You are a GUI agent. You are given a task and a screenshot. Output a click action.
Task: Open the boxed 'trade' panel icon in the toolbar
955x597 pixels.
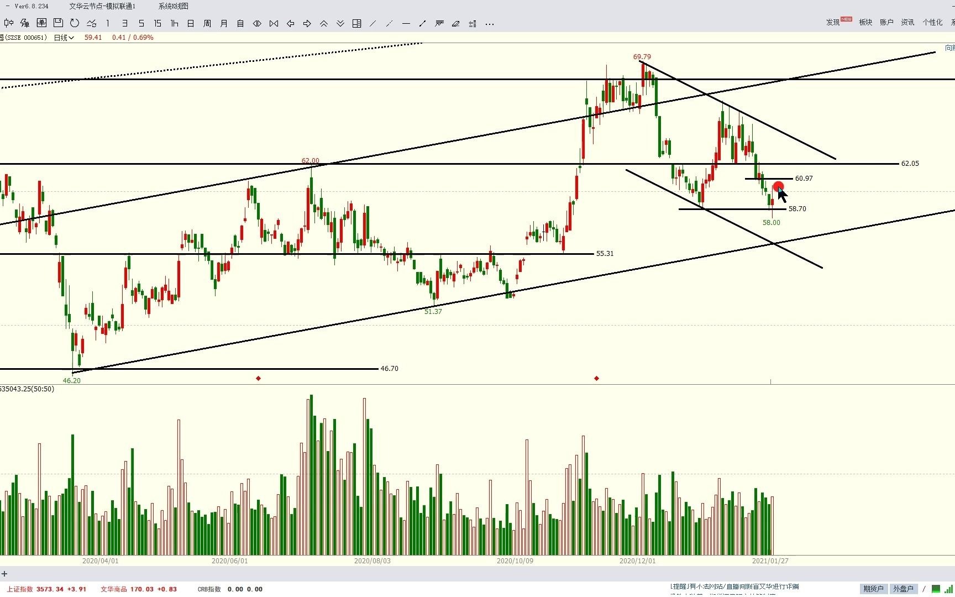(41, 23)
